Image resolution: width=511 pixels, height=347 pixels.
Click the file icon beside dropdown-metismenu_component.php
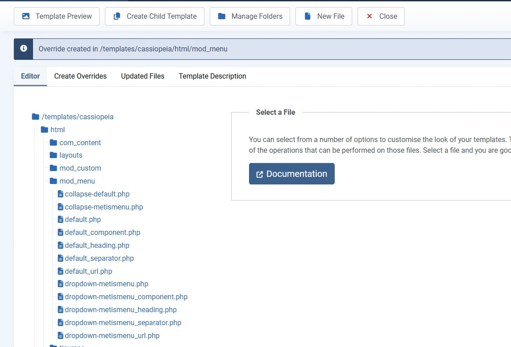[60, 297]
